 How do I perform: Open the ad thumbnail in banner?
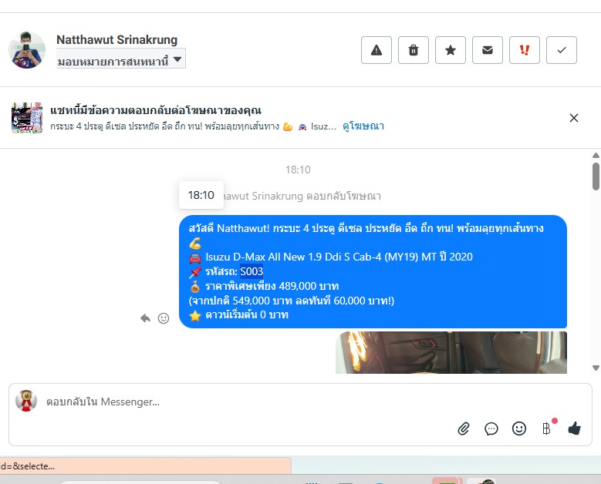(x=27, y=118)
